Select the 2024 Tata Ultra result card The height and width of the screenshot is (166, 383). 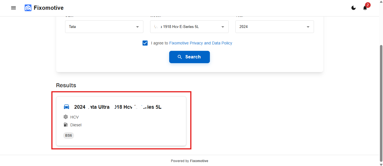[x=121, y=121]
